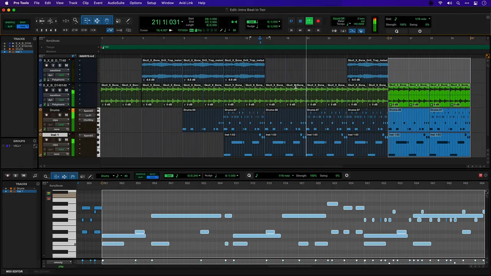
Task: Select the Grabber hand tool in the main toolbar
Action: pyautogui.click(x=107, y=21)
